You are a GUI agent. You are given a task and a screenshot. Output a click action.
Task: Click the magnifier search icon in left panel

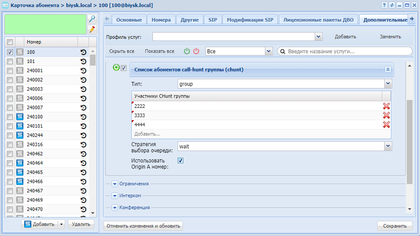92,19
